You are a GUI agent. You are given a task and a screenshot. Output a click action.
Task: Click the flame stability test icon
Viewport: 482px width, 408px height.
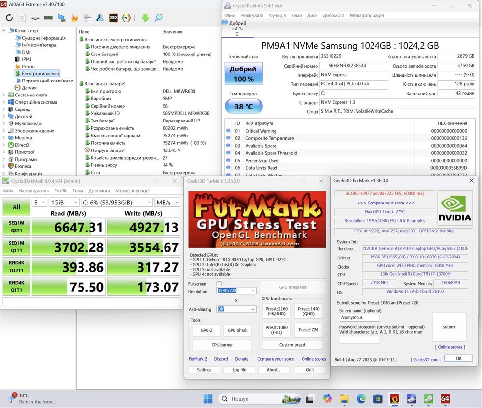[x=74, y=18]
